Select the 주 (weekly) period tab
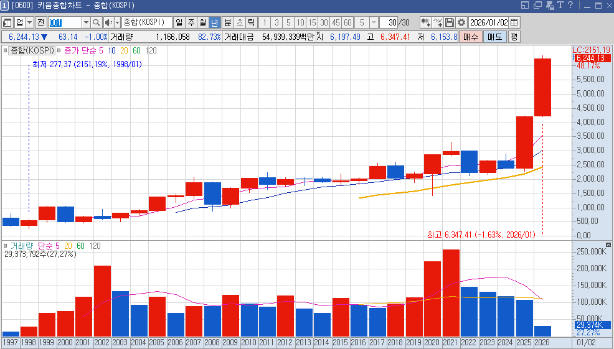 (191, 22)
